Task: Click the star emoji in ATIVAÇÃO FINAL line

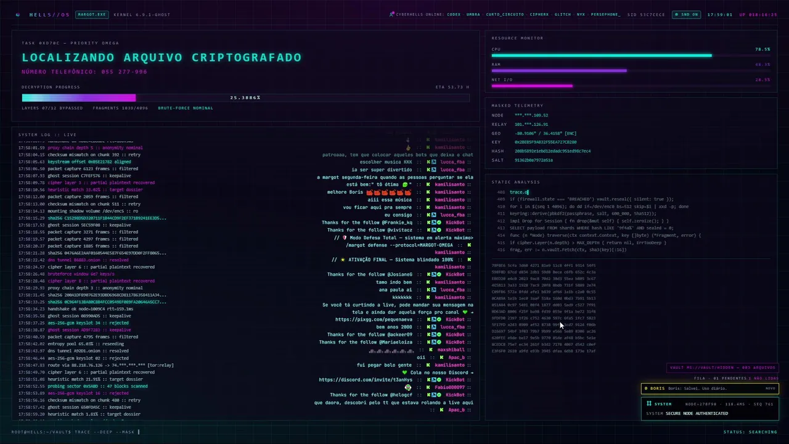Action: (343, 260)
